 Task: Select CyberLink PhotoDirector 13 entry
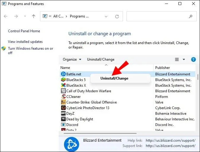[x=88, y=108]
